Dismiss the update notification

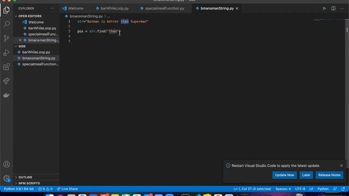pyautogui.click(x=341, y=166)
